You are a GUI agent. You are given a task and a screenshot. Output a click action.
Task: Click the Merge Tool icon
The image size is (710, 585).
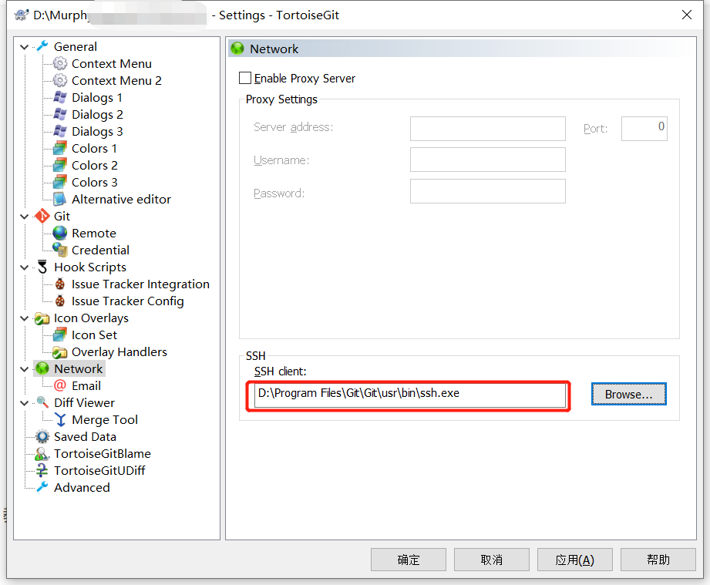pyautogui.click(x=60, y=420)
